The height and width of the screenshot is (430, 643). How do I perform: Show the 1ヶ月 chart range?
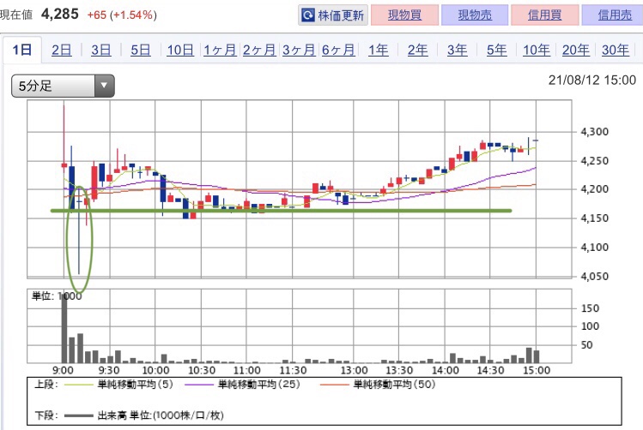pyautogui.click(x=220, y=50)
